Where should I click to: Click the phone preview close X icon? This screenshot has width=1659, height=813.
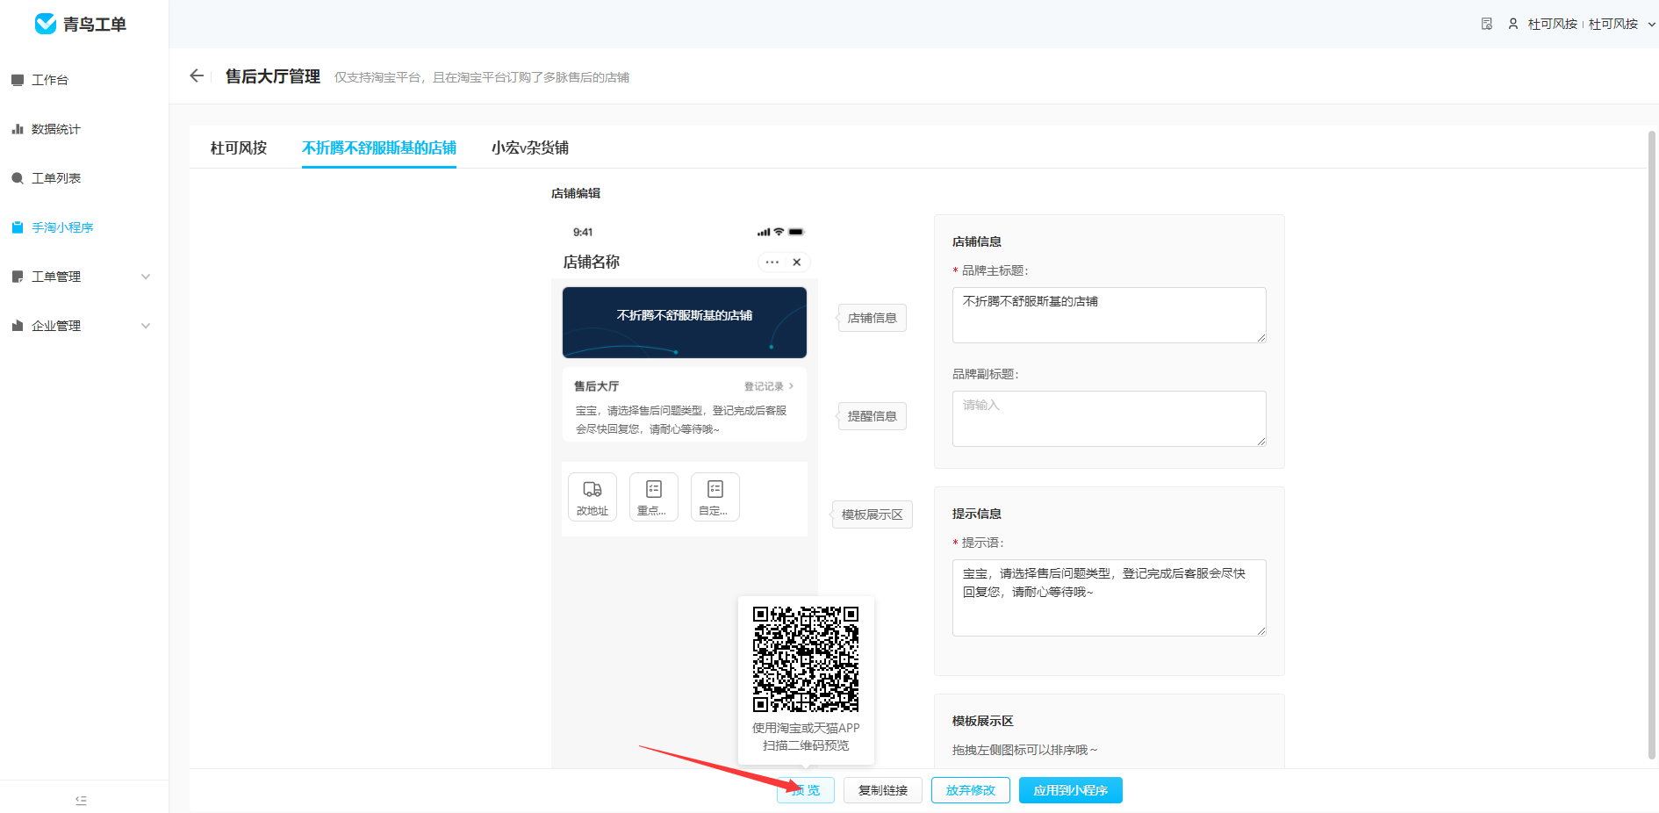796,262
